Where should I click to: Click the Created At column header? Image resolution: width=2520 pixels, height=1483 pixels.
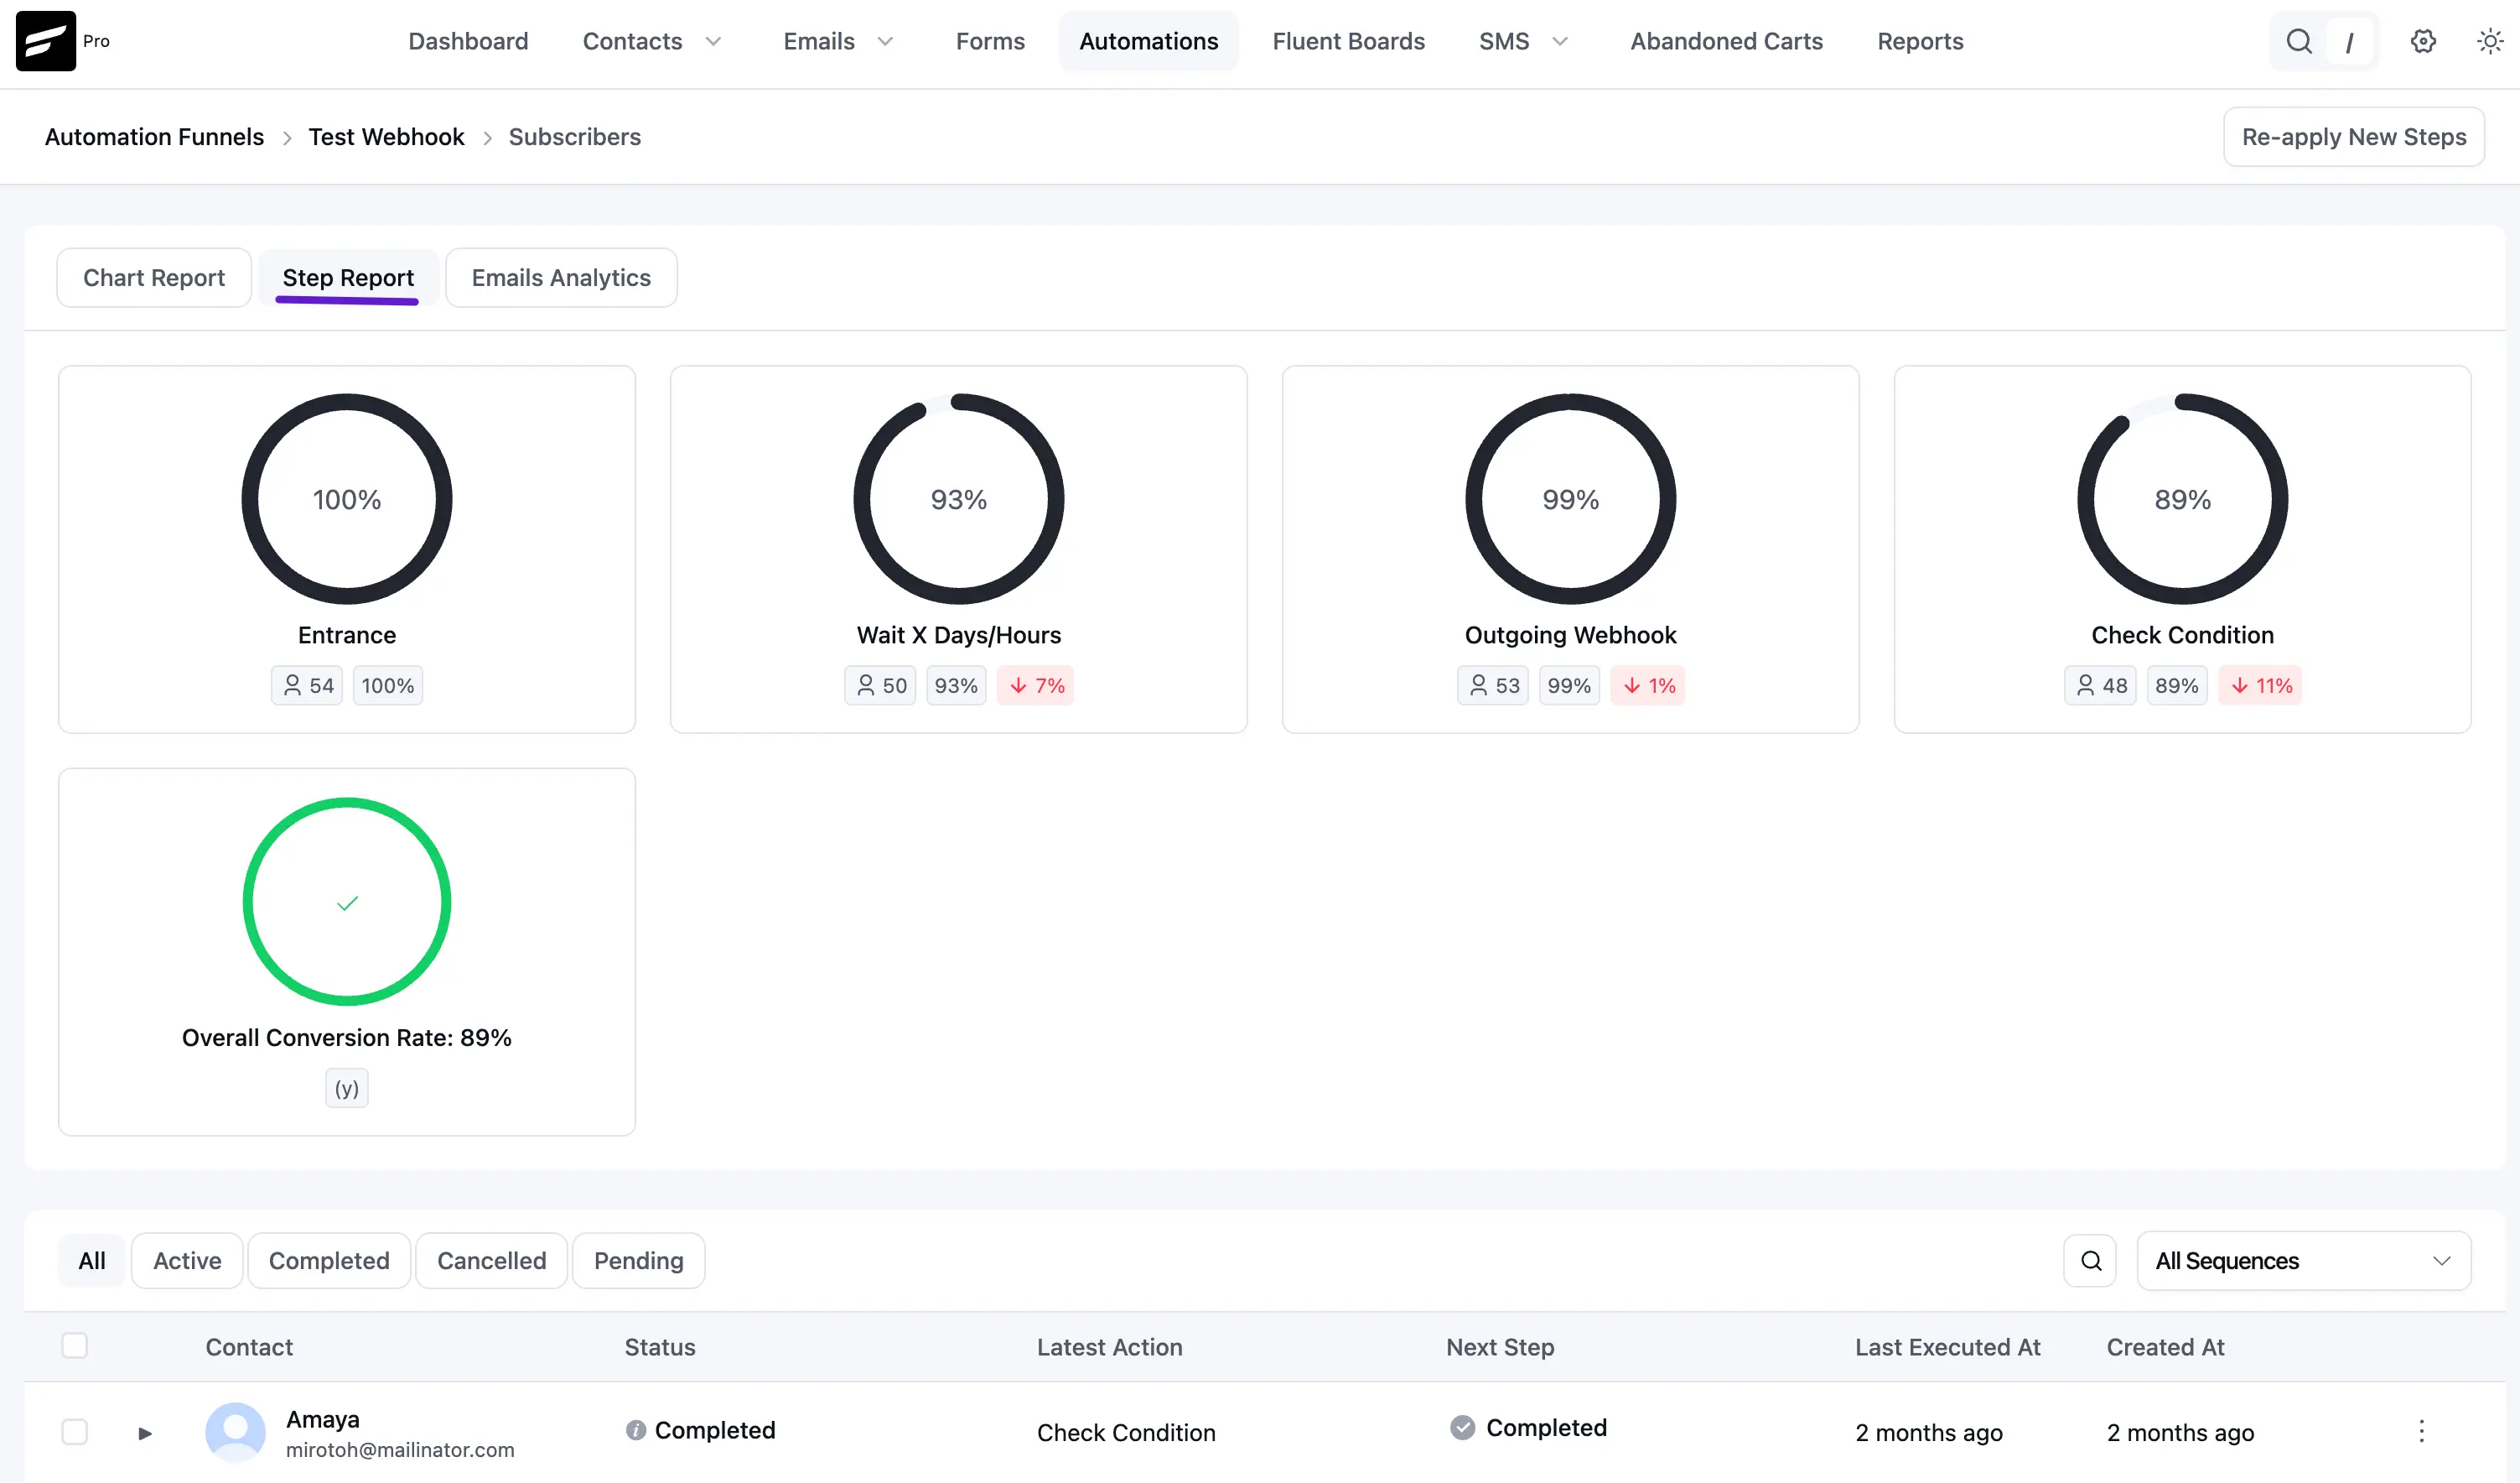click(2165, 1347)
